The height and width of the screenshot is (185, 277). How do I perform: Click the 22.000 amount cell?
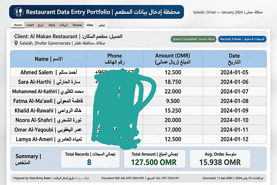pos(173,92)
